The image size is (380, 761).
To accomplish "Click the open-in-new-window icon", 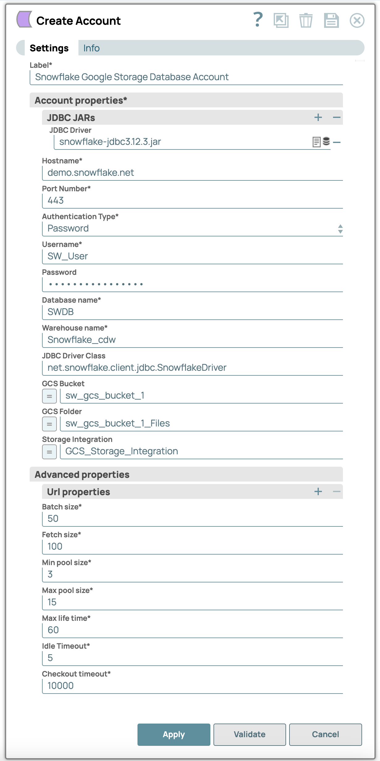I will click(281, 21).
